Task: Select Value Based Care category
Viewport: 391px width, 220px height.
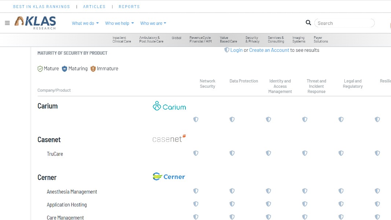Action: 228,40
